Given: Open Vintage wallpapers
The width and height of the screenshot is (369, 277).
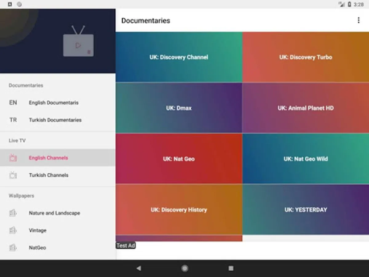Looking at the screenshot, I should pyautogui.click(x=58, y=230).
